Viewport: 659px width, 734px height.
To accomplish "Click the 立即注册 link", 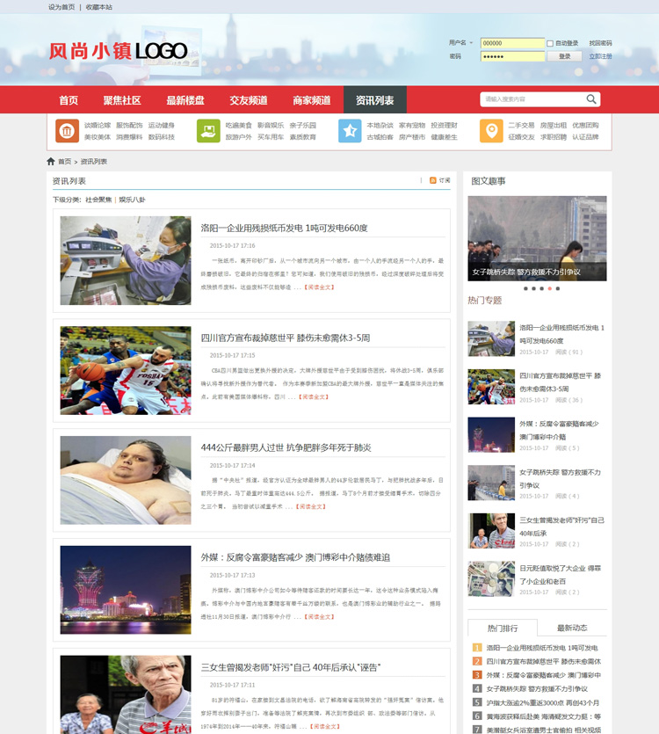I will (x=600, y=56).
